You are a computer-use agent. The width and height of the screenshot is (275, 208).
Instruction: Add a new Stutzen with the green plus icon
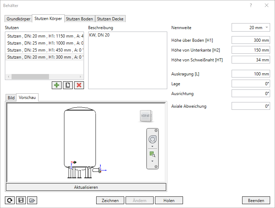coord(57,85)
